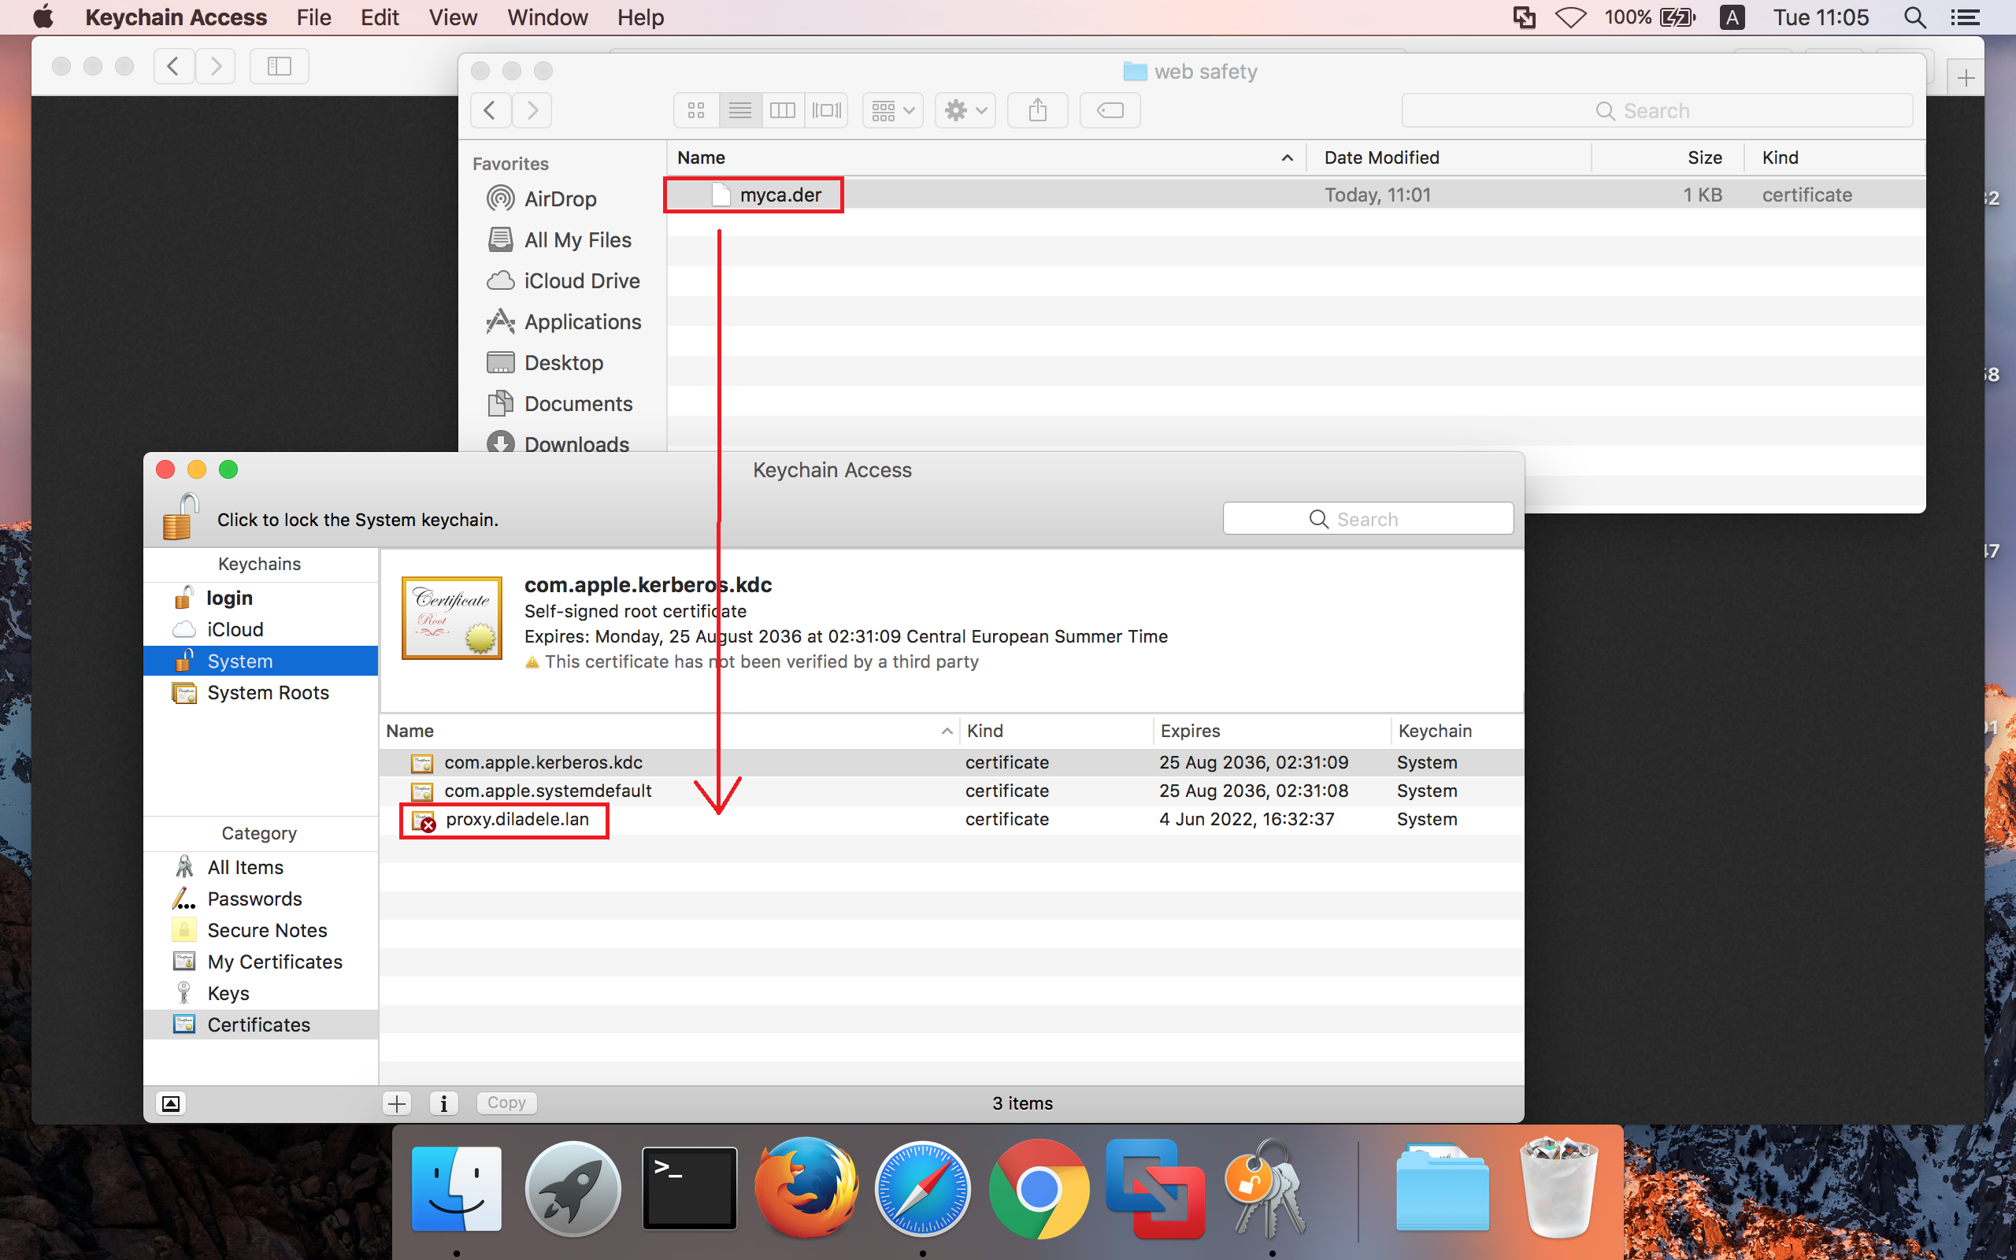Open the View menu
This screenshot has width=2016, height=1260.
point(452,17)
